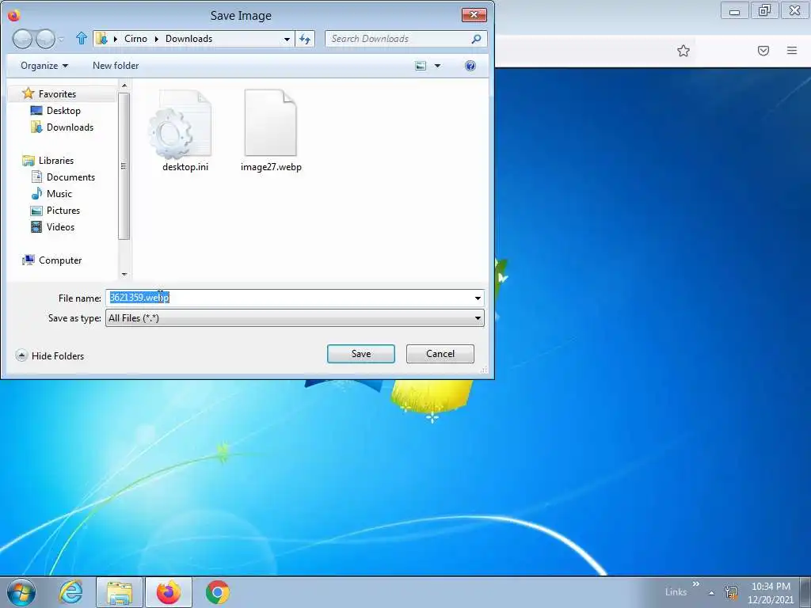Click the blue up-one-level arrow

(x=82, y=38)
